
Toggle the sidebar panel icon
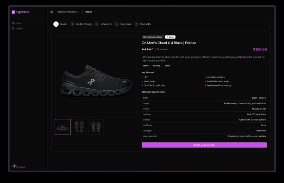point(51,12)
